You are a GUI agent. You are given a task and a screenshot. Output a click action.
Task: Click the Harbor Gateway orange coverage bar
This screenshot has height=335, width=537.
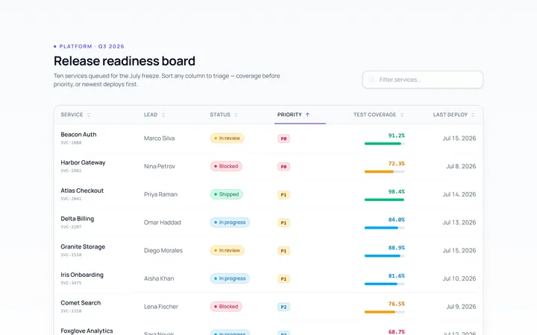(x=385, y=172)
